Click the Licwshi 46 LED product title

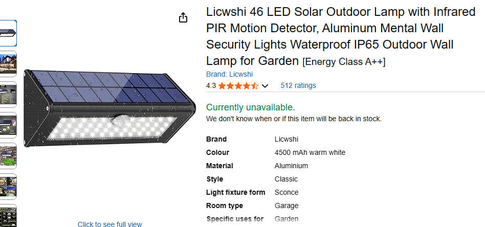coord(340,36)
